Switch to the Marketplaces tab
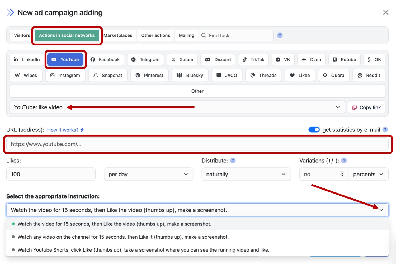Screen dimensions: 396x264 pyautogui.click(x=118, y=35)
